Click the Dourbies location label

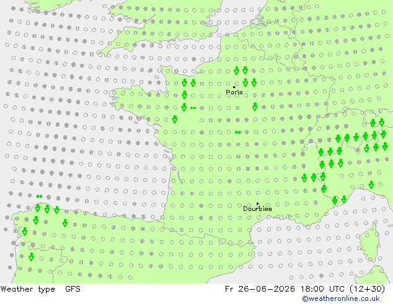(x=257, y=208)
